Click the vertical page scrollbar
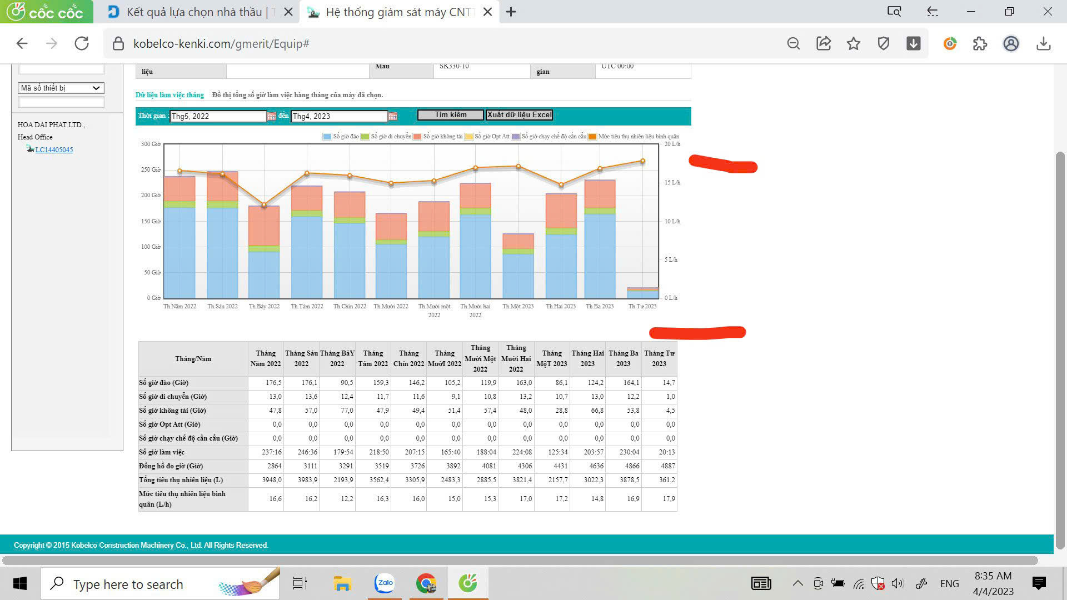Viewport: 1067px width, 600px height. [1060, 350]
